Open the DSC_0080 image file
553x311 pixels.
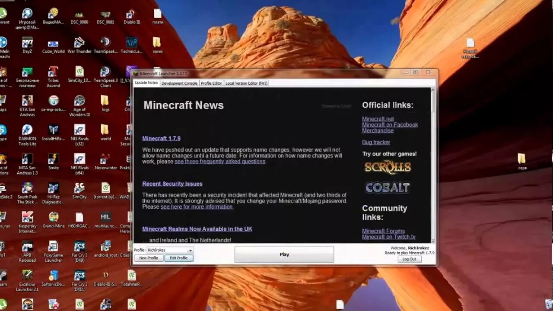[79, 16]
